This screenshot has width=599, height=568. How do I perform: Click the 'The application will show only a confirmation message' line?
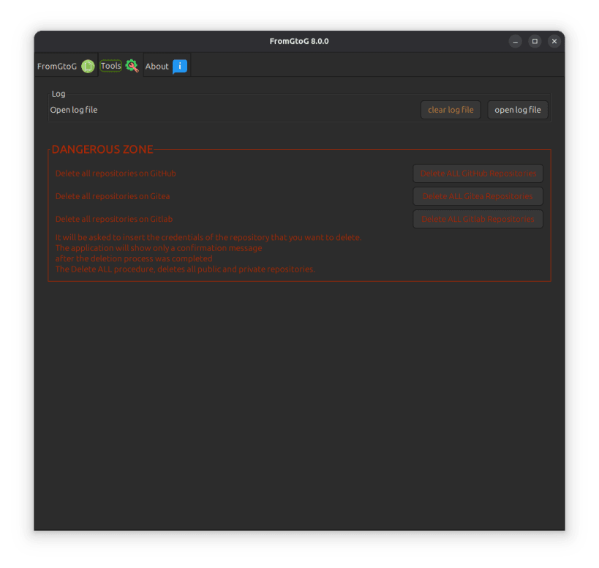point(159,248)
